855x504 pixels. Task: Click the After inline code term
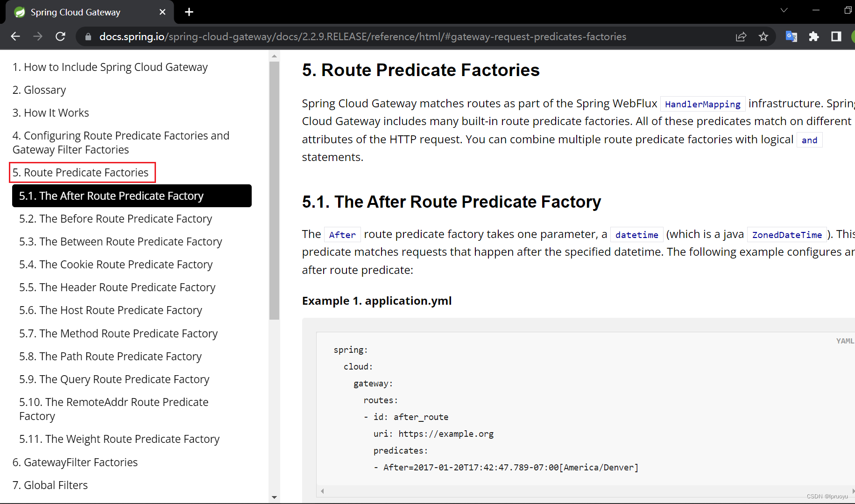[342, 235]
